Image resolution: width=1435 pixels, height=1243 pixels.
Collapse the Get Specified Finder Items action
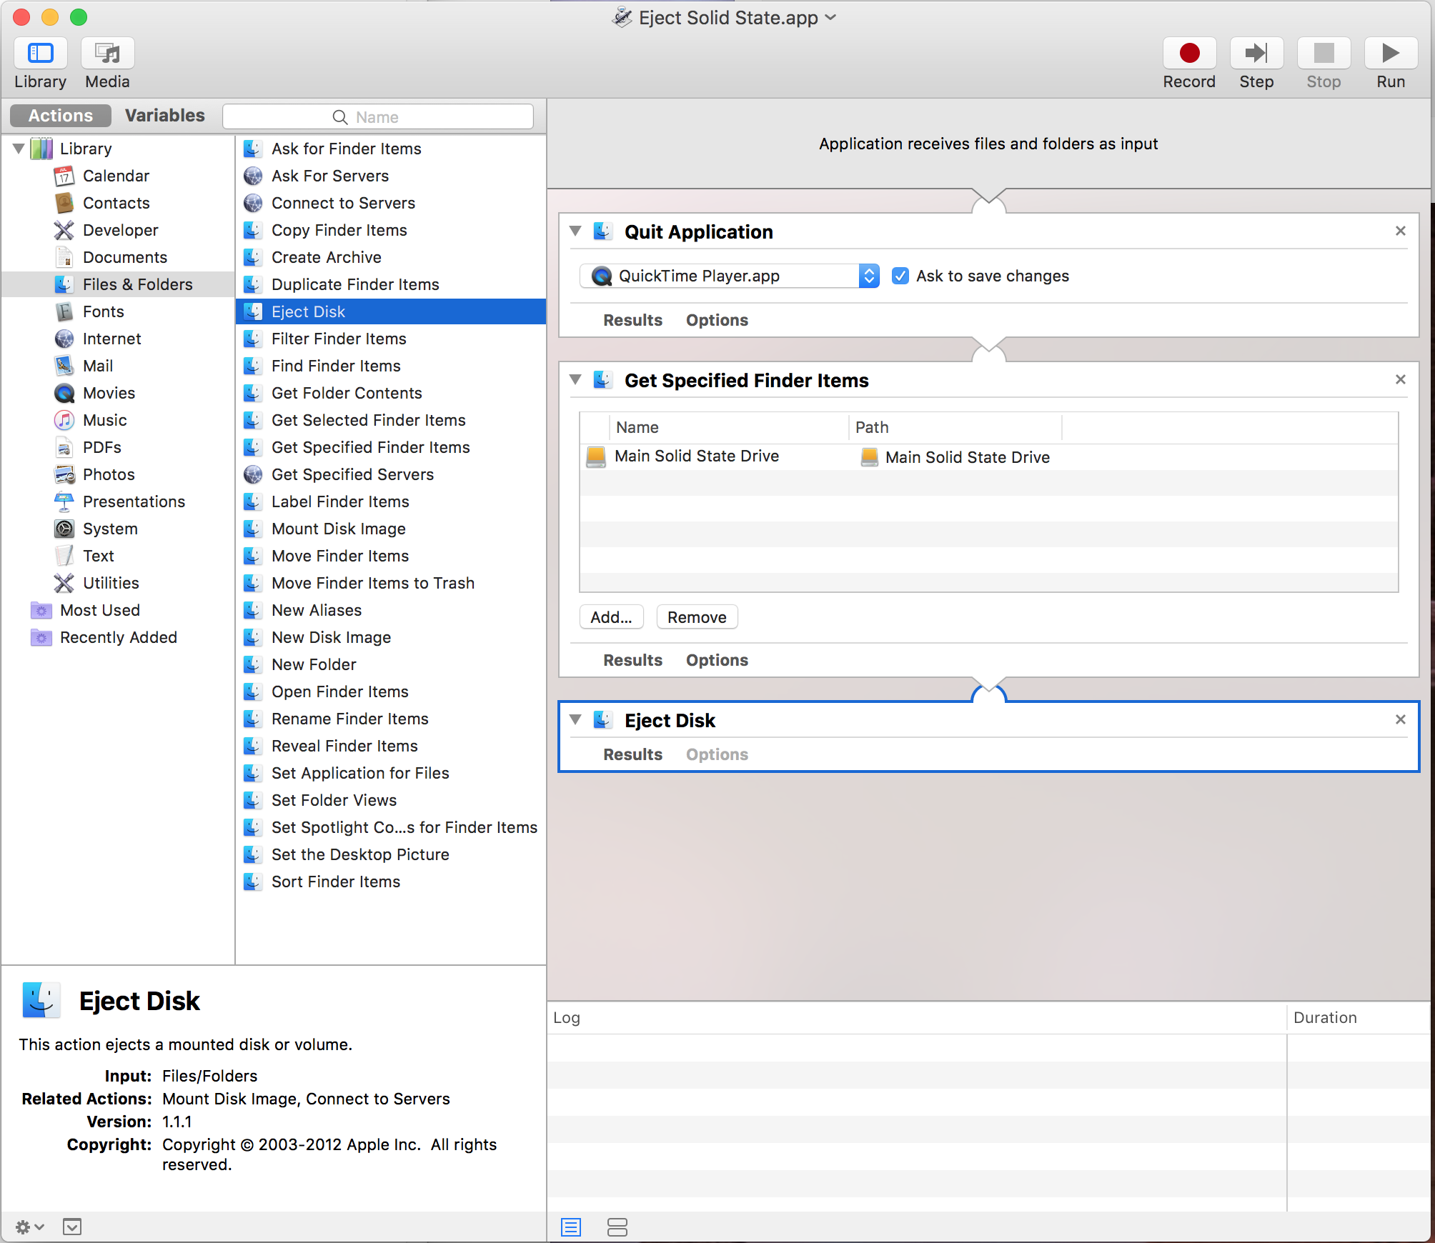point(575,380)
